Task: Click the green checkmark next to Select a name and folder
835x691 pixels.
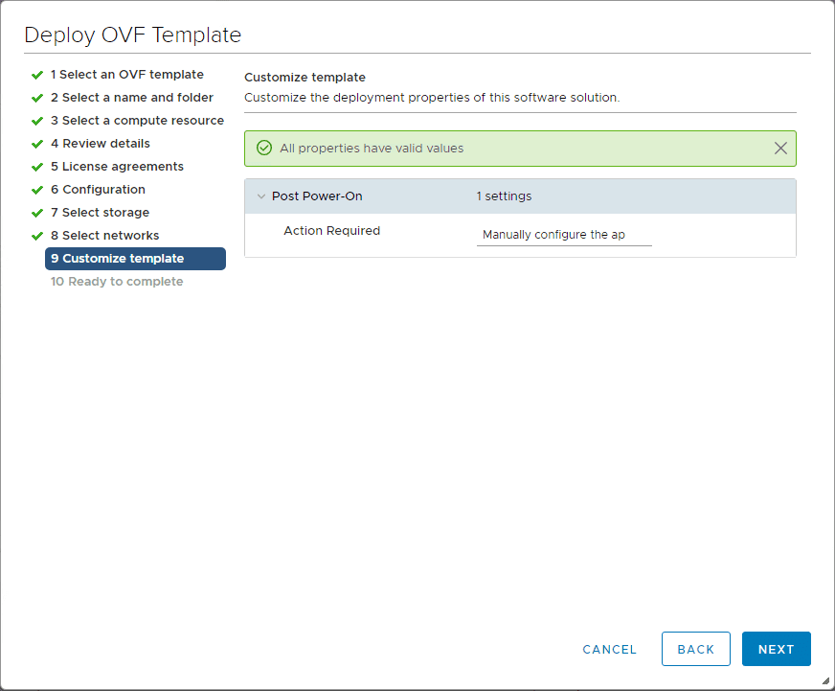Action: coord(37,97)
